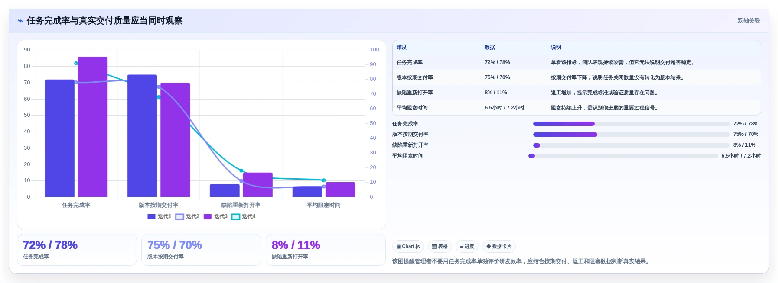Click the blue 版本按期交付率 bar
Screen dimensions: 778x283
142,136
